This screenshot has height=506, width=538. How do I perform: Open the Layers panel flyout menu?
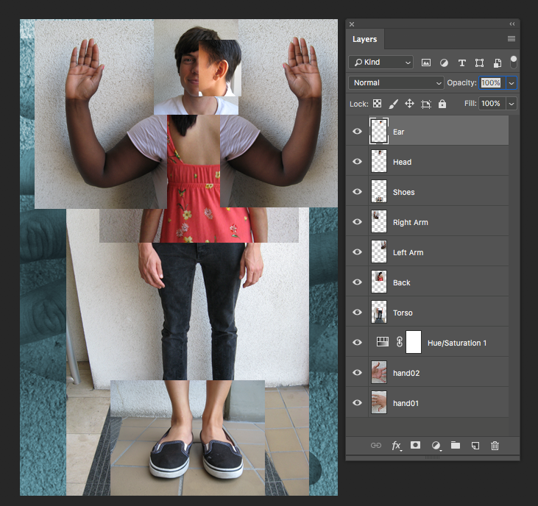[512, 39]
